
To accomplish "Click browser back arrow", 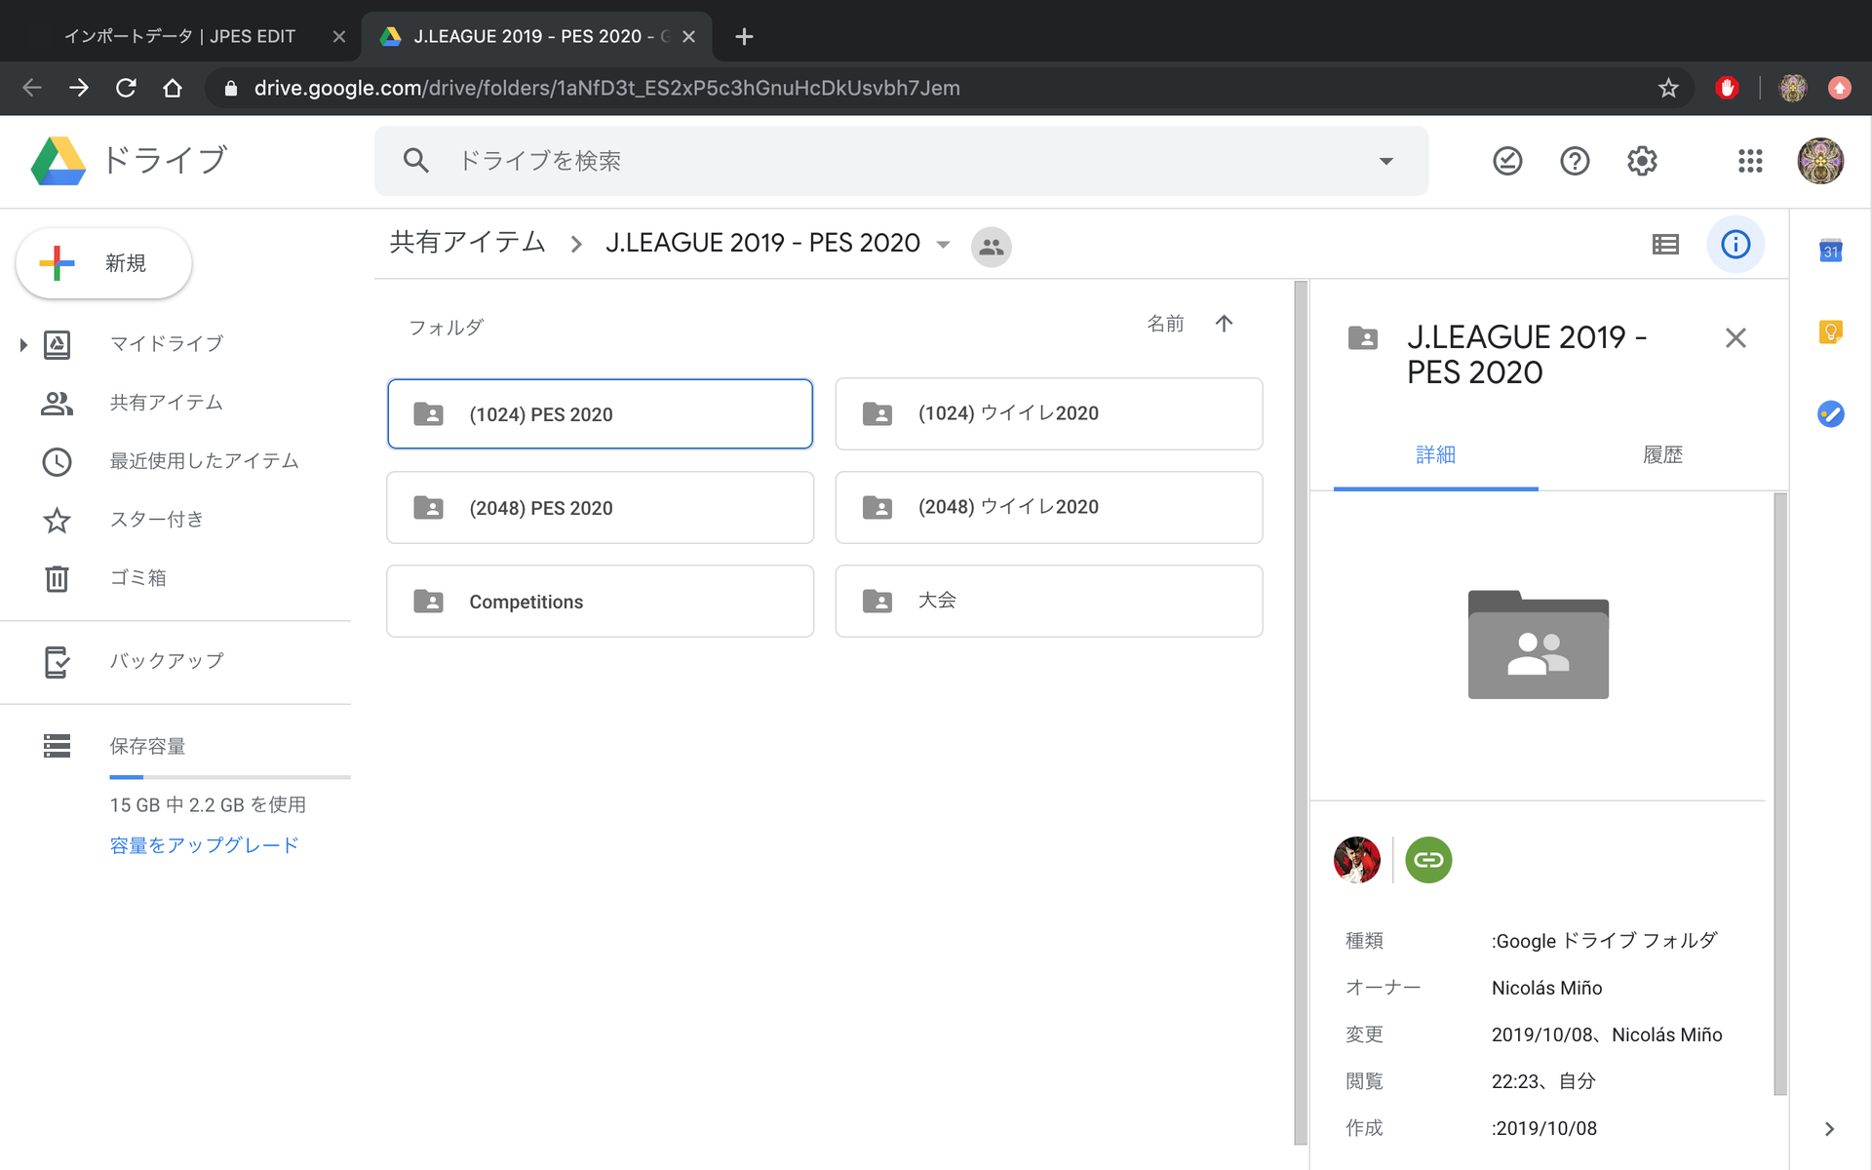I will [x=32, y=88].
